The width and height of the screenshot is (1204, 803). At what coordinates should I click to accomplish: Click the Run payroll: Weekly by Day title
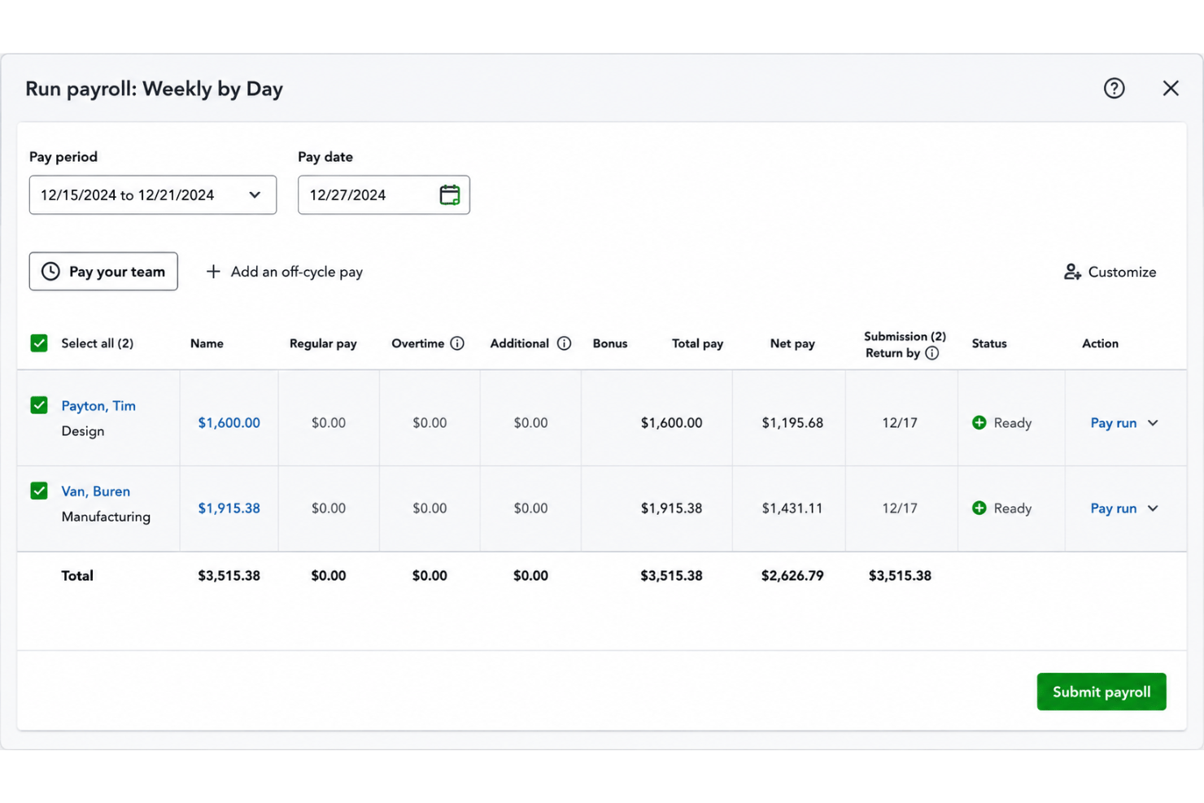pyautogui.click(x=154, y=89)
